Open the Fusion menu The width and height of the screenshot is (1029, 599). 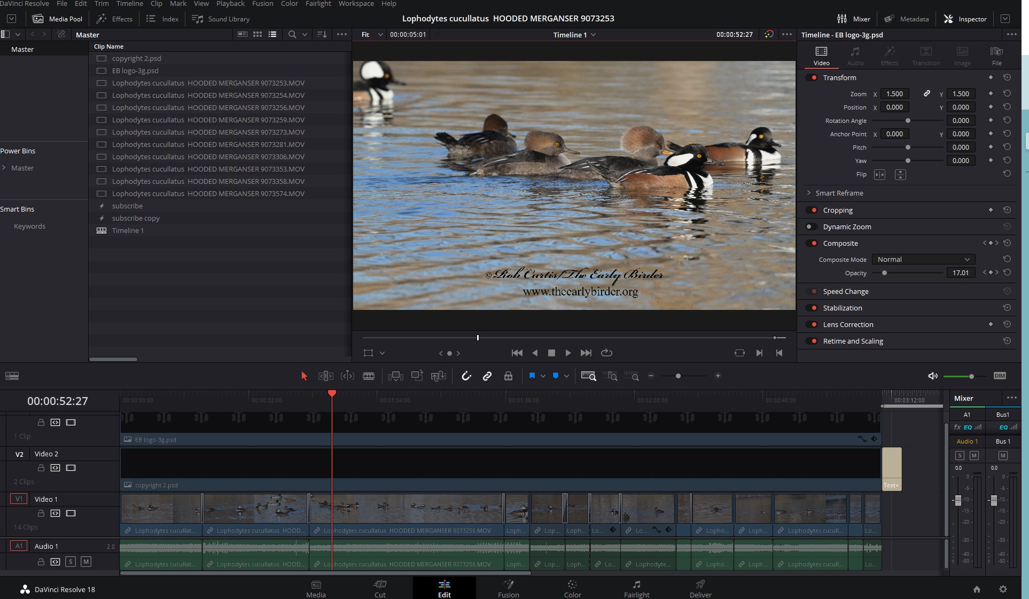click(262, 4)
